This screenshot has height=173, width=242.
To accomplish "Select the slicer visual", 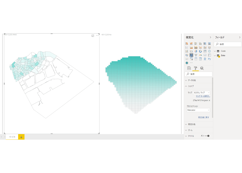I will (x=191, y=59).
